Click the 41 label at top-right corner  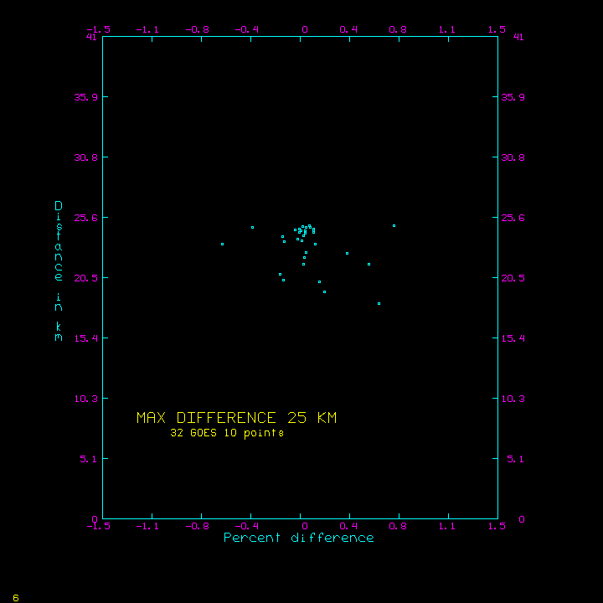pos(518,37)
